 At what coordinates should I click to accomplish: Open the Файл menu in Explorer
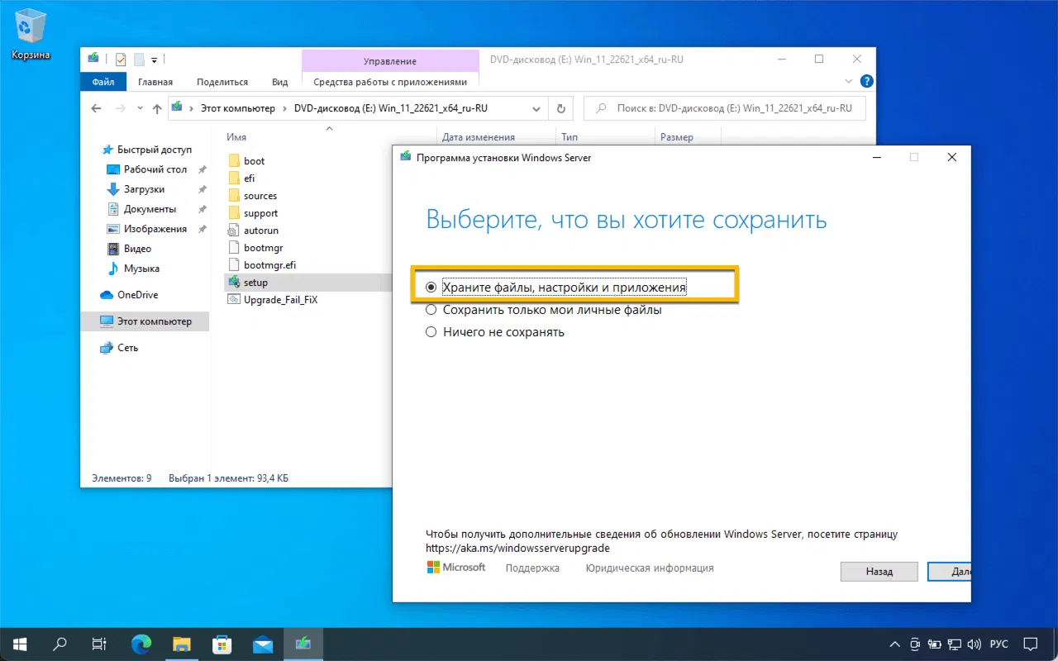pyautogui.click(x=103, y=82)
